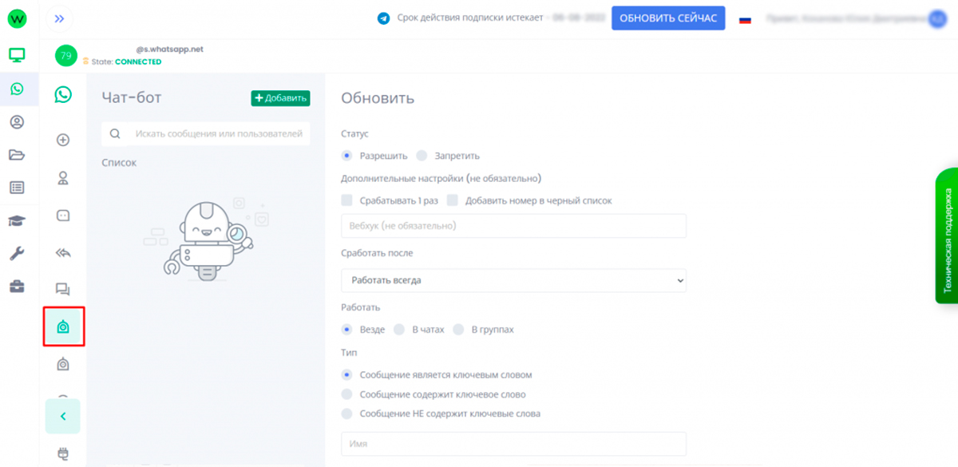Open the 'Работать всегда' dropdown
This screenshot has width=958, height=467.
pyautogui.click(x=513, y=280)
